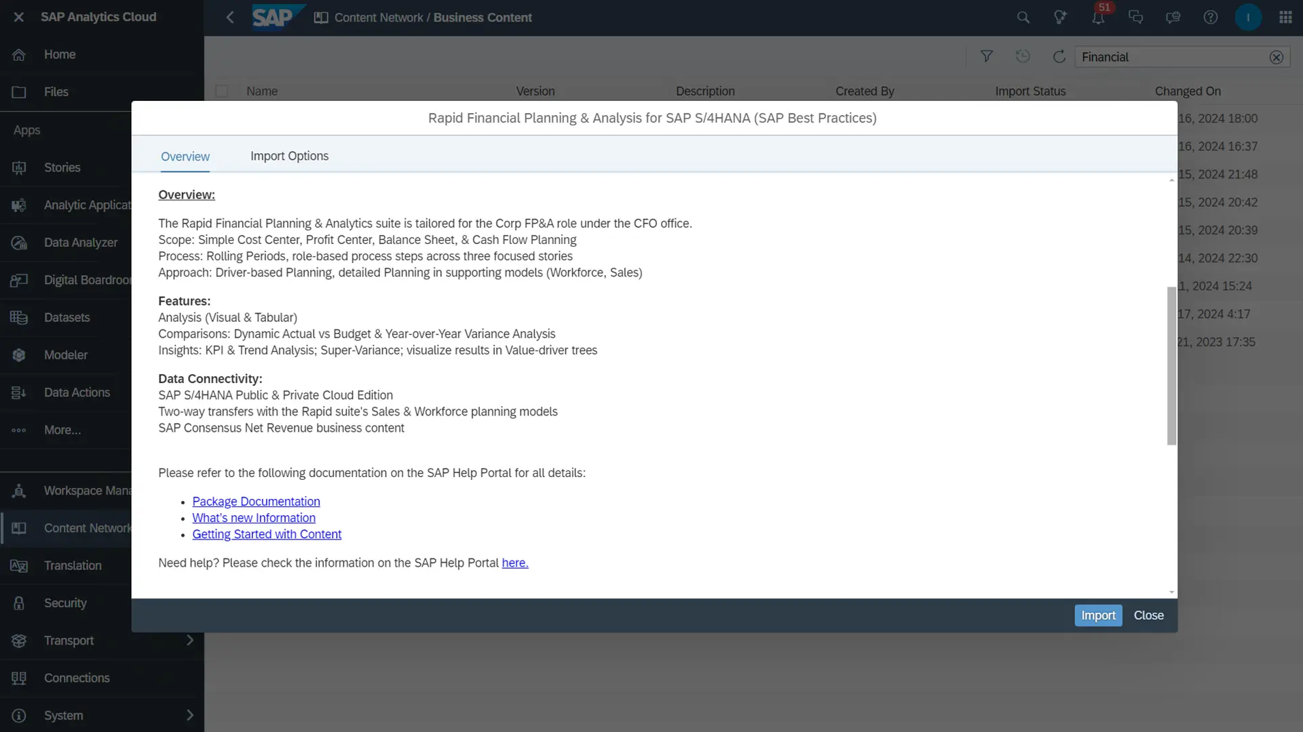
Task: Click the dialog vertical scrollbar thumb
Action: coord(1171,366)
